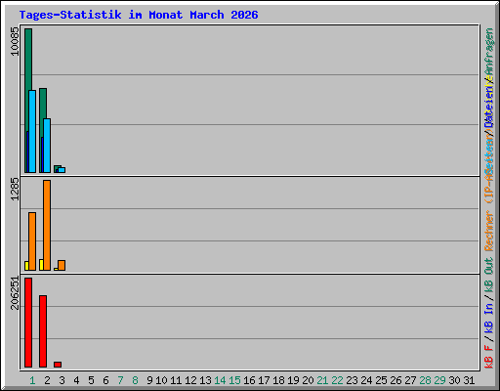Click the green Anfragen legend label
The height and width of the screenshot is (391, 500).
coord(489,53)
